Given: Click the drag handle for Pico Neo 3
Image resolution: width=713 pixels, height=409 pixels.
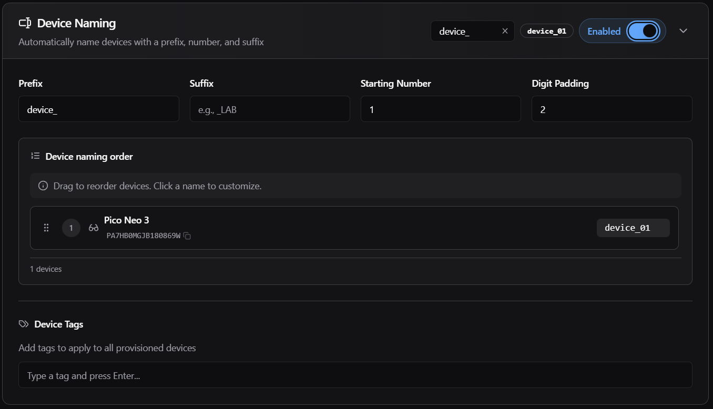Looking at the screenshot, I should click(x=46, y=228).
